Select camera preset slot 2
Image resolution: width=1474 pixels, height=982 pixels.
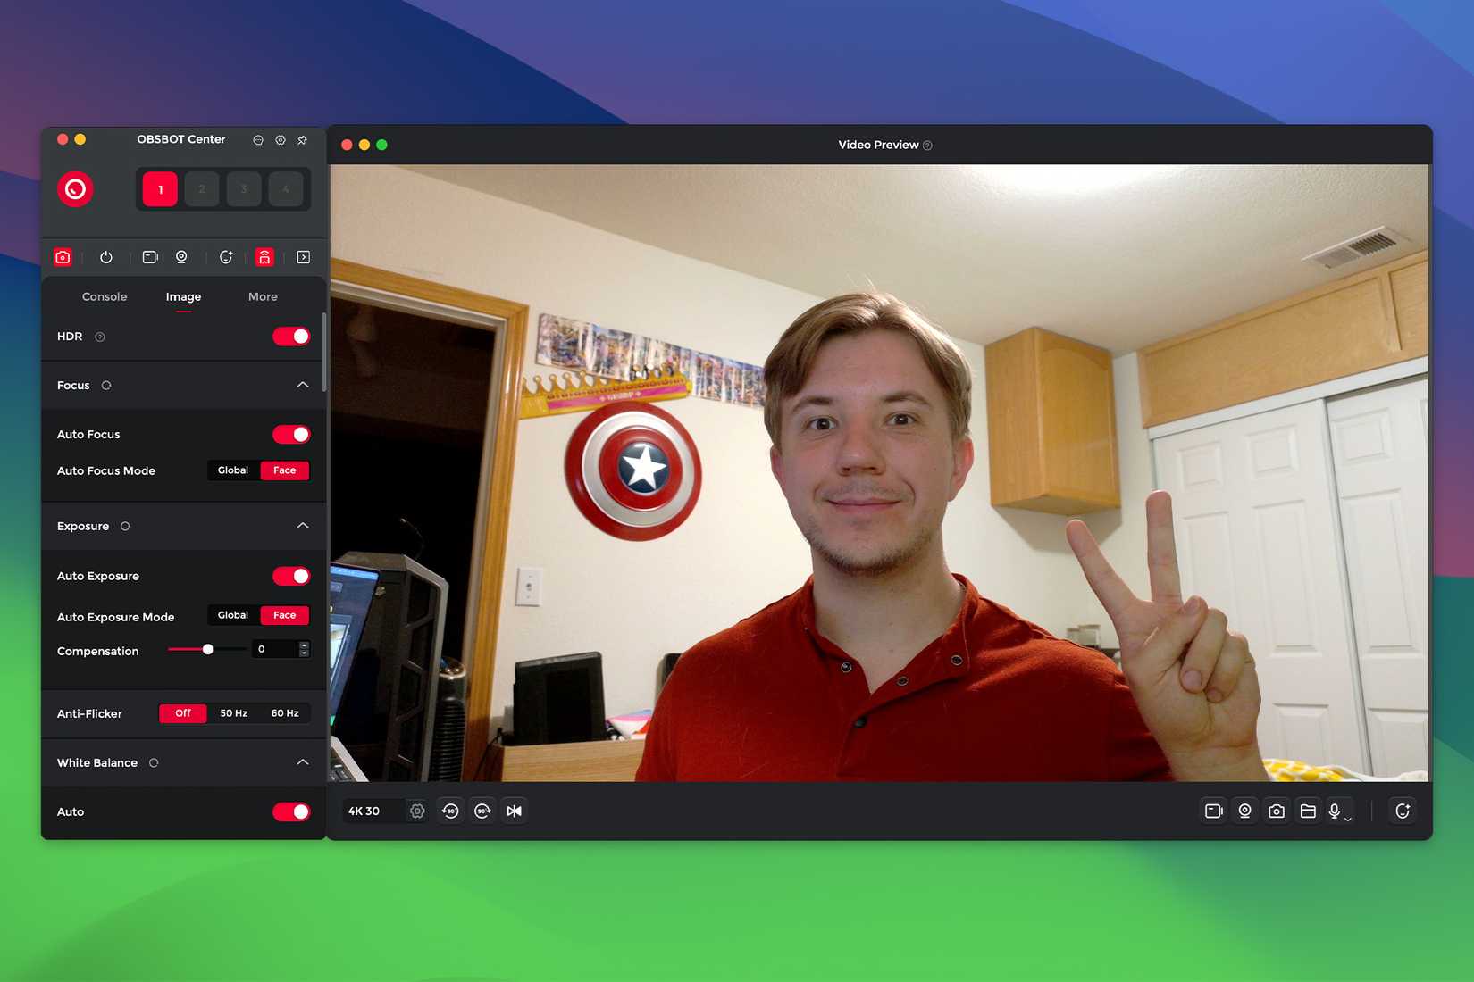tap(202, 188)
